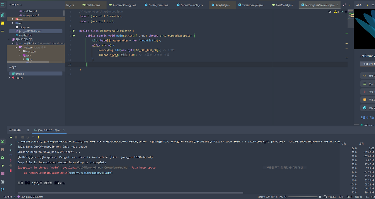The image size is (375, 199).
Task: Expand the 중단점 node under 북마크
Action: pyautogui.click(x=9, y=77)
